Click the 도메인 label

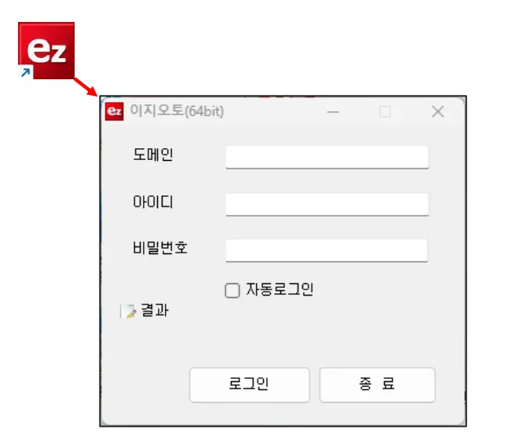pyautogui.click(x=153, y=155)
